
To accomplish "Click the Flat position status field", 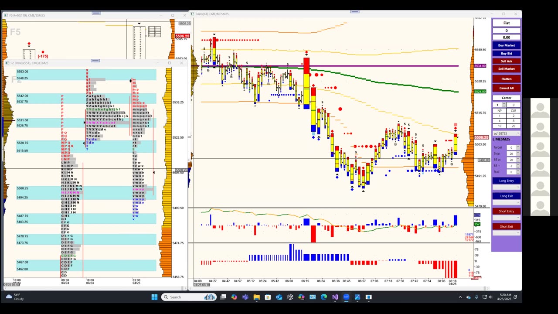I will click(506, 23).
